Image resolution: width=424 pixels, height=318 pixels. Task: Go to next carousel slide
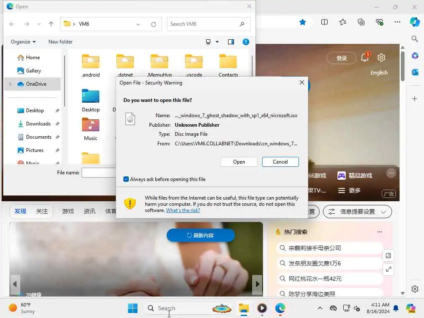[258, 284]
